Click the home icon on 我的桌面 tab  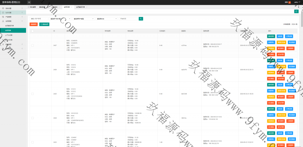[29, 7]
